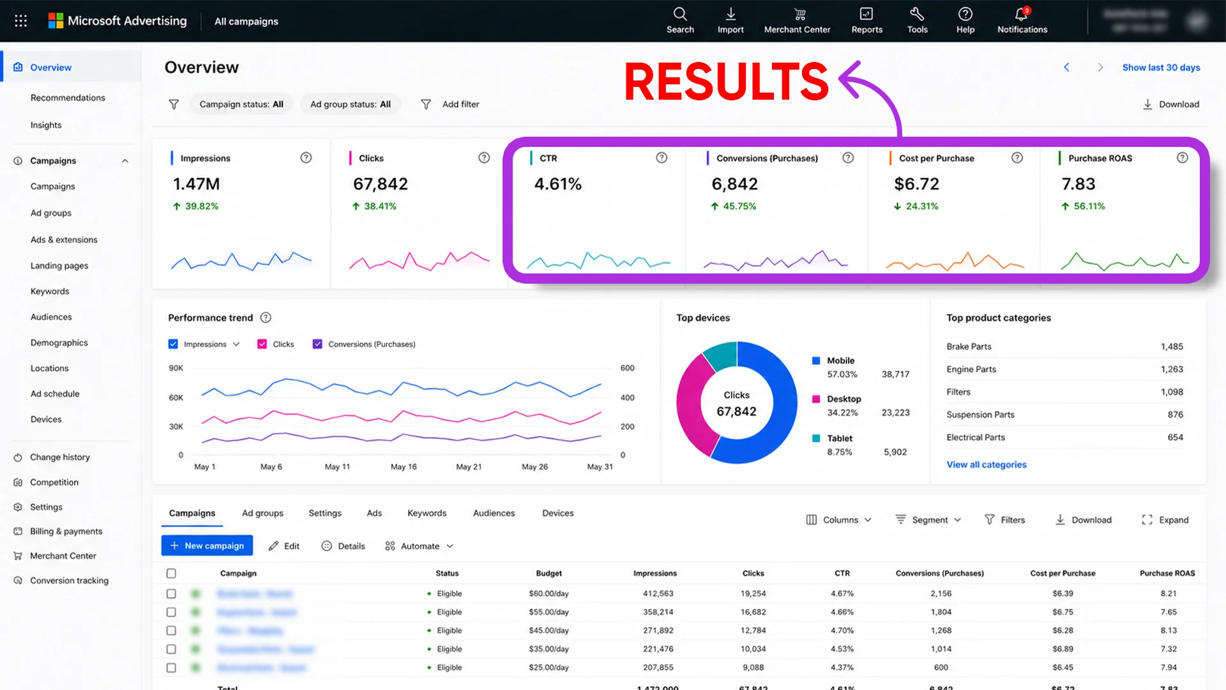Click the Impressions card help icon
Viewport: 1226px width, 690px height.
pos(306,158)
